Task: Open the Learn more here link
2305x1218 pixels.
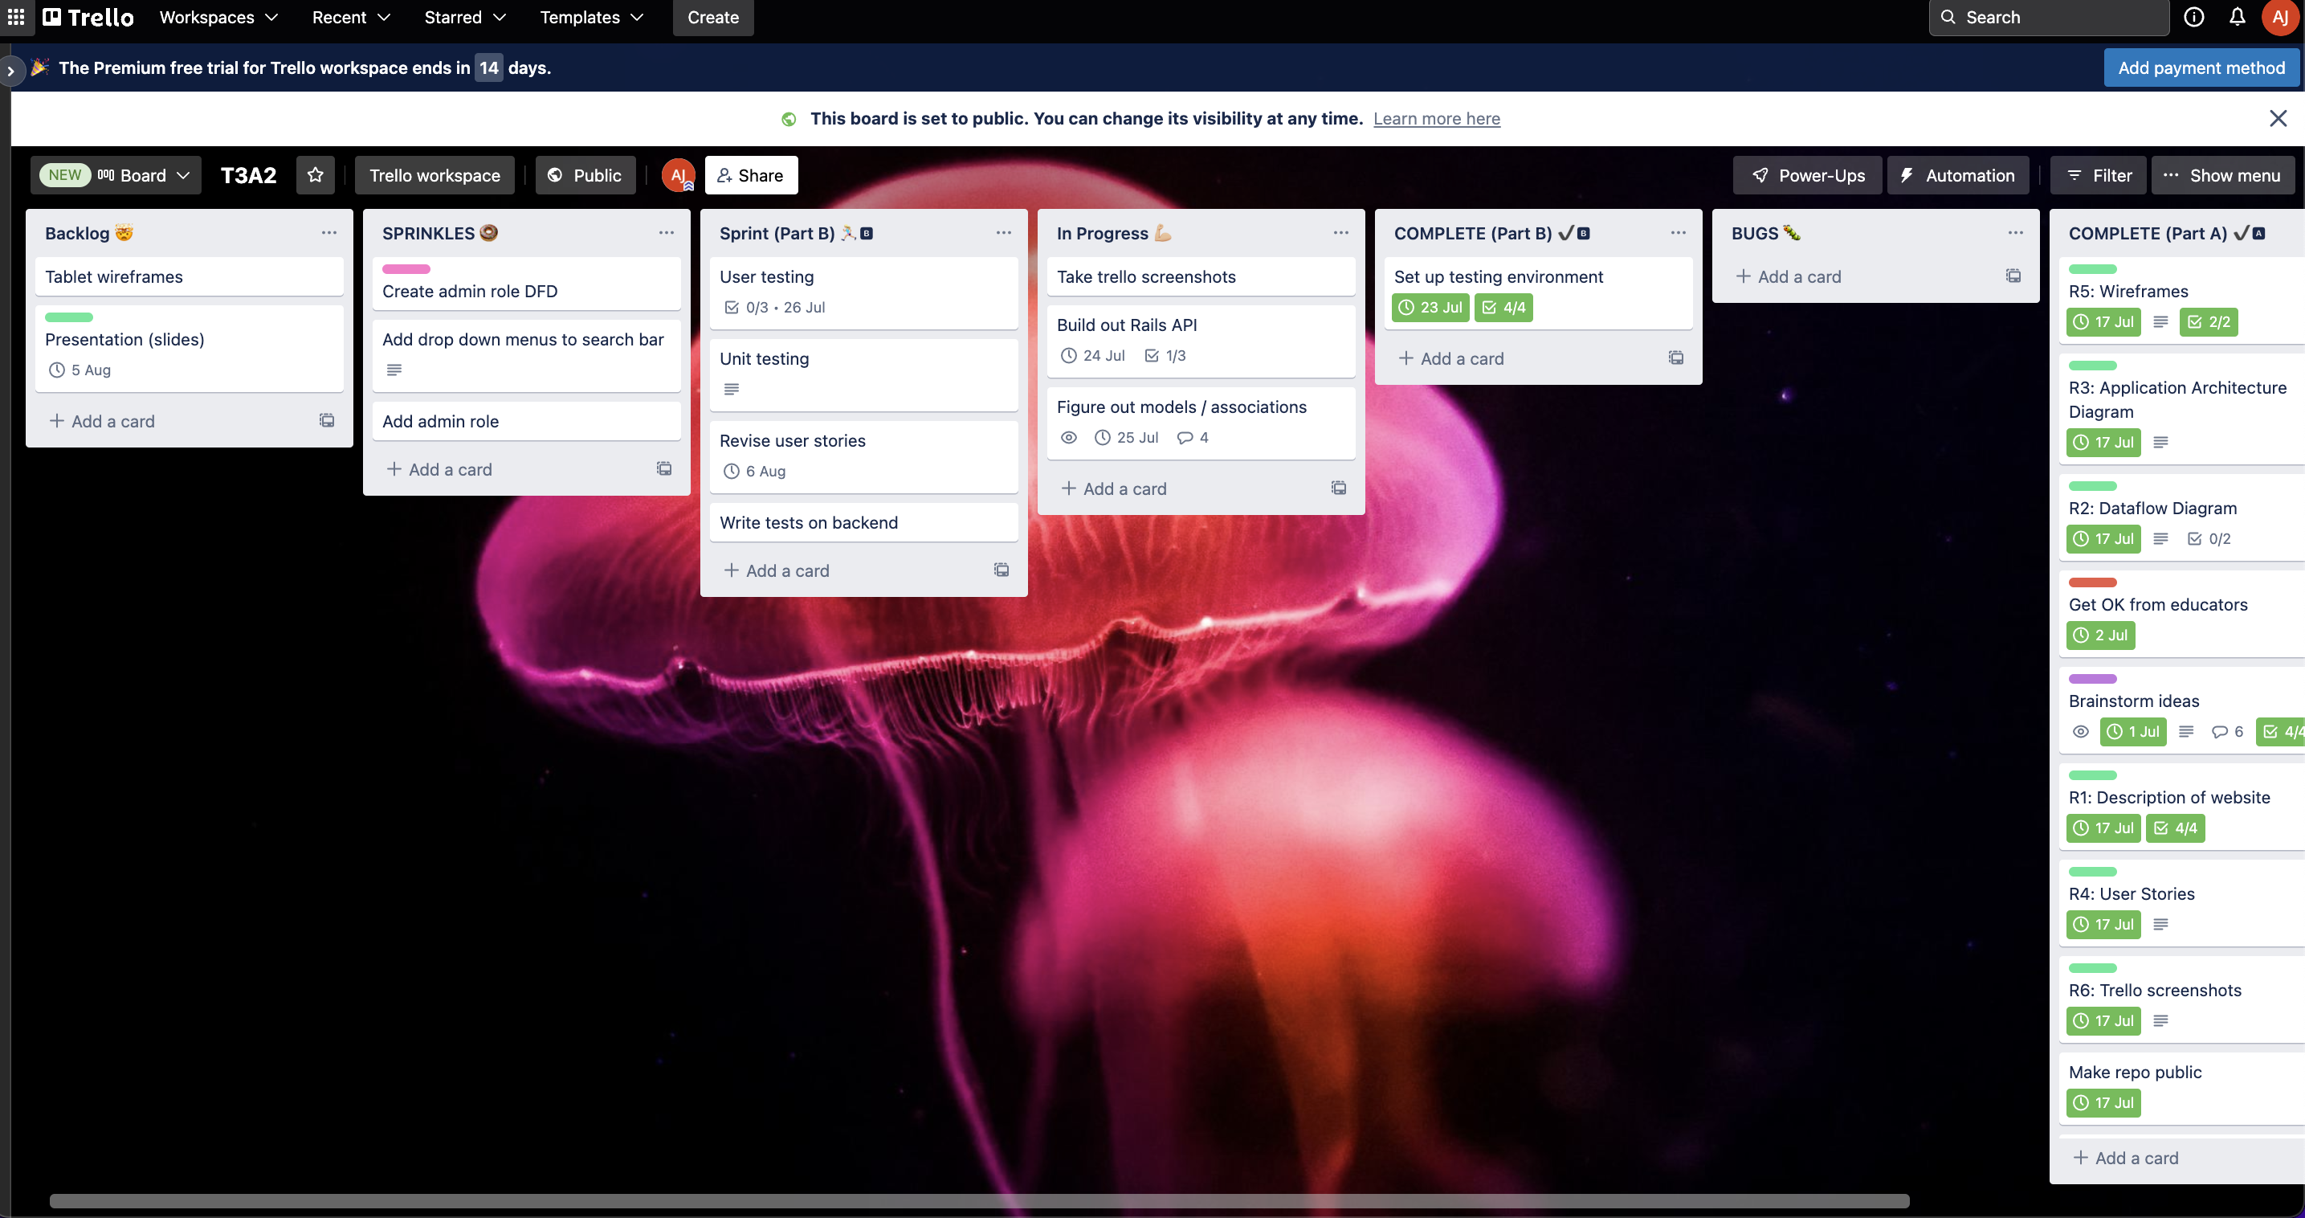Action: pos(1436,118)
